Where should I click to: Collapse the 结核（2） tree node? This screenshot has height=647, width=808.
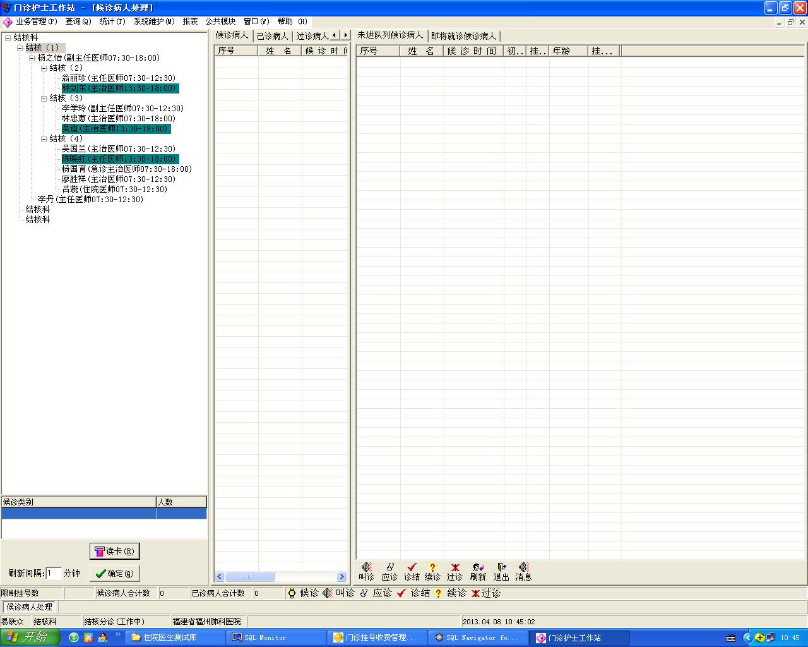coord(44,68)
